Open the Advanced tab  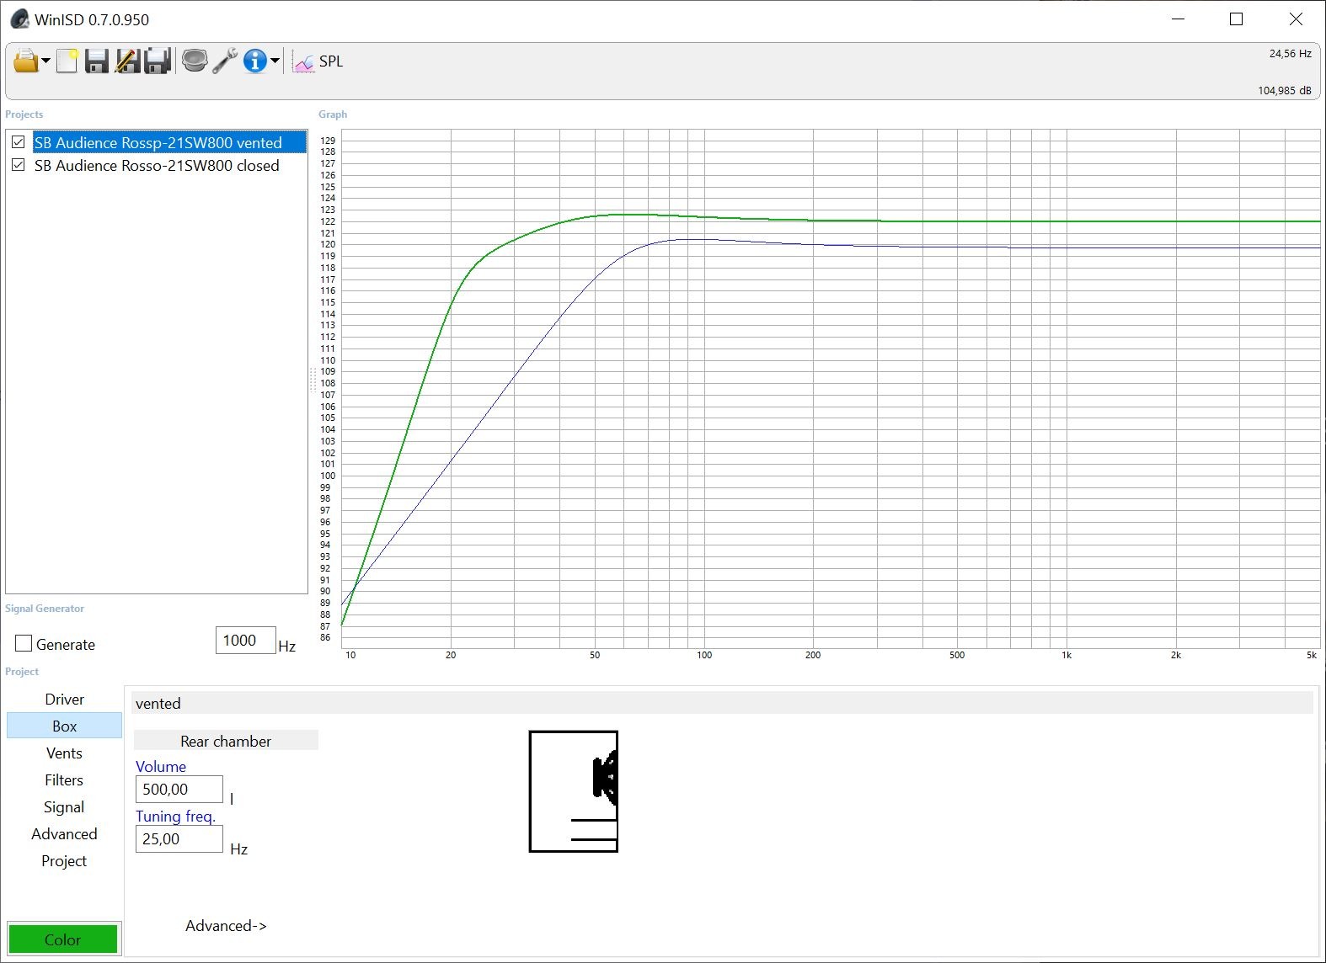pyautogui.click(x=64, y=833)
